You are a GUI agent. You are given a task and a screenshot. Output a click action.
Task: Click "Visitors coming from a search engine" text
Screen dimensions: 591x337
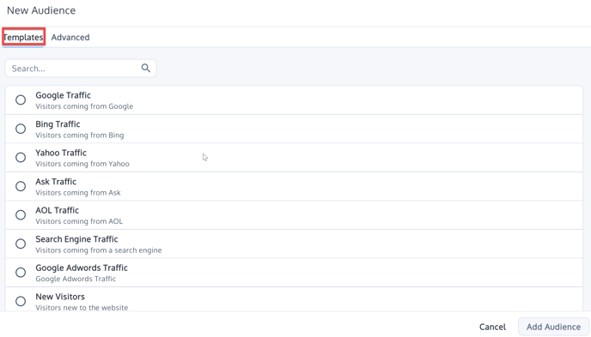coord(99,250)
